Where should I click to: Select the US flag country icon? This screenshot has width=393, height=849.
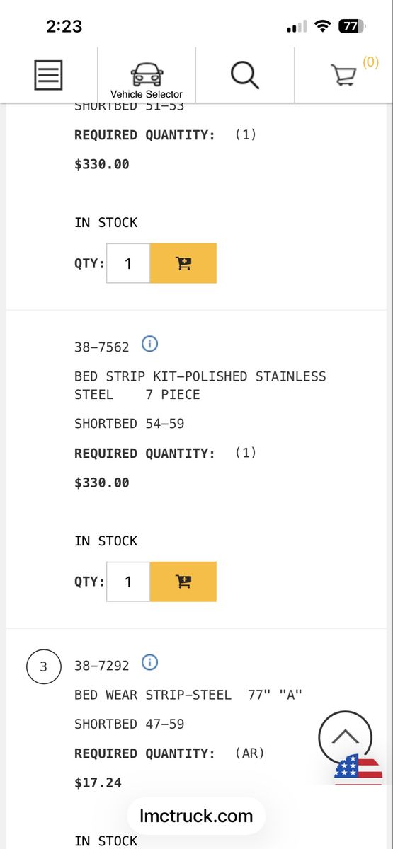coord(358,770)
